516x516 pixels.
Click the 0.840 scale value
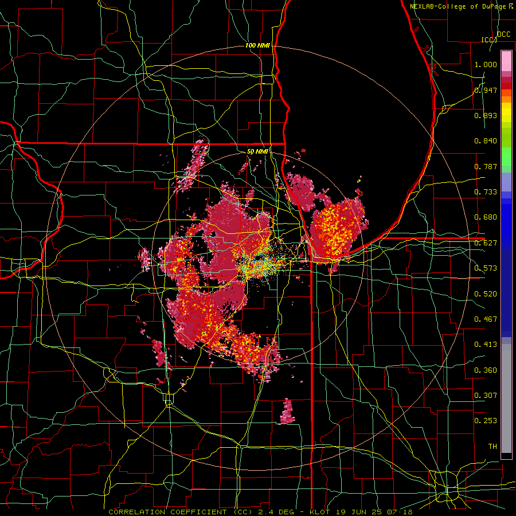[486, 141]
